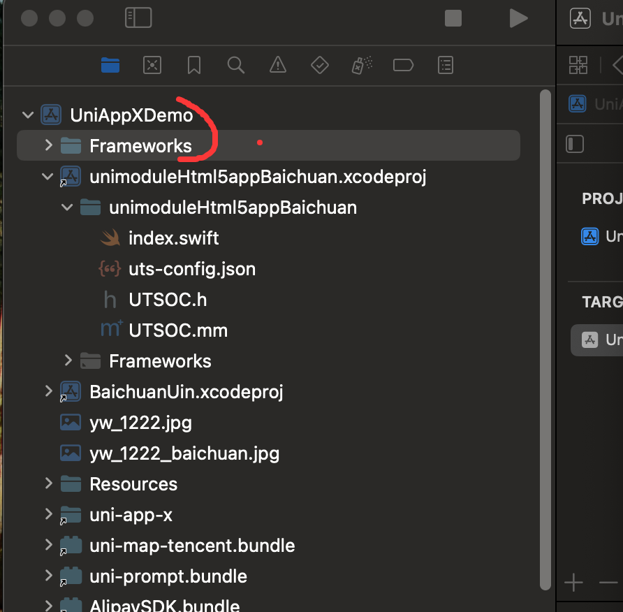Image resolution: width=623 pixels, height=612 pixels.
Task: Click the image icon beside yw_1222_baichuan.jpg
Action: click(x=71, y=453)
